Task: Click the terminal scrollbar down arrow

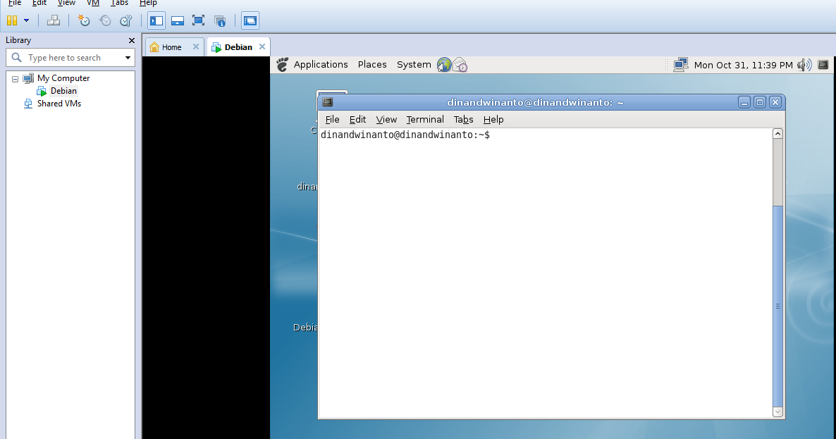Action: click(777, 412)
